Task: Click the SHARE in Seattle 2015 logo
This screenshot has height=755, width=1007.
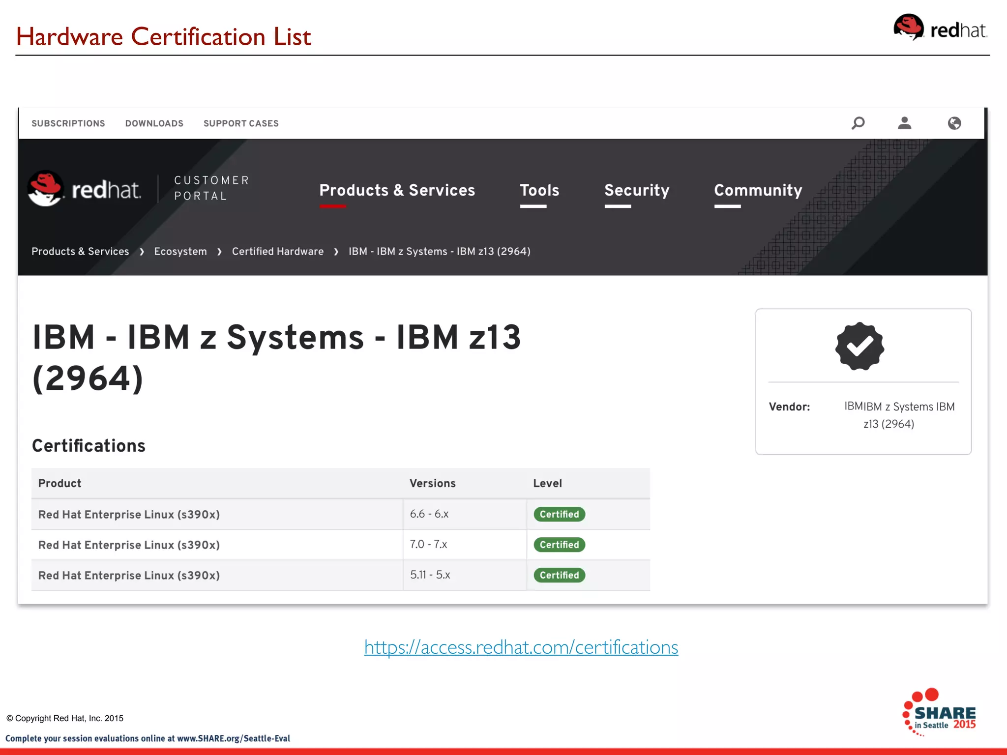Action: (939, 712)
